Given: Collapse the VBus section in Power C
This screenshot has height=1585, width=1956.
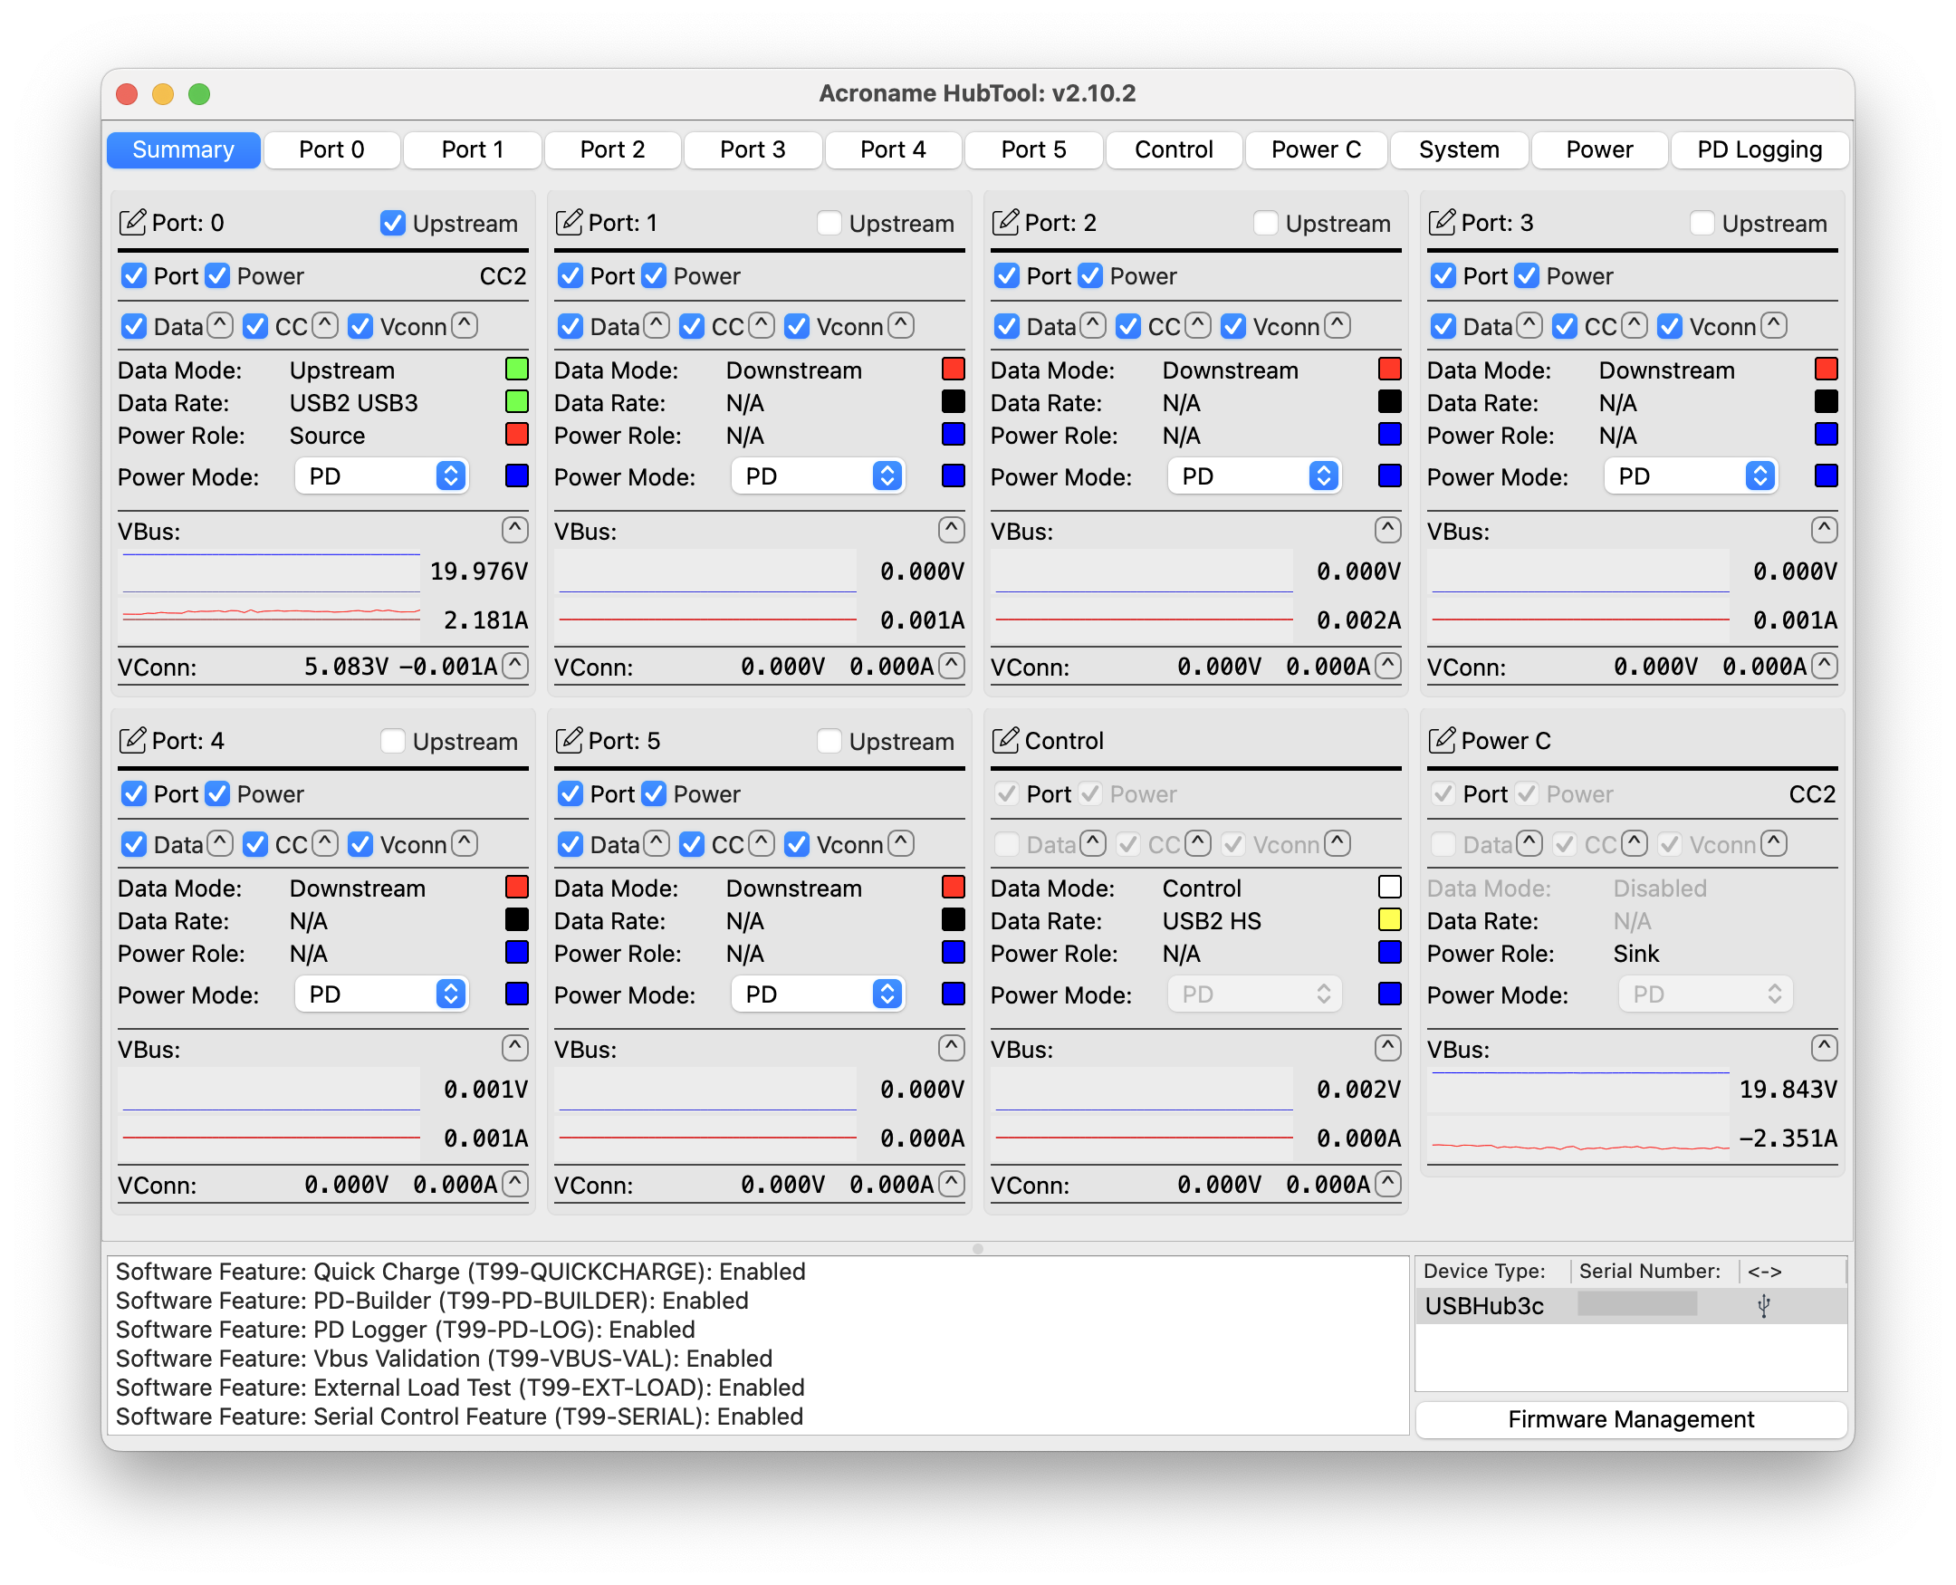Looking at the screenshot, I should click(x=1824, y=1047).
